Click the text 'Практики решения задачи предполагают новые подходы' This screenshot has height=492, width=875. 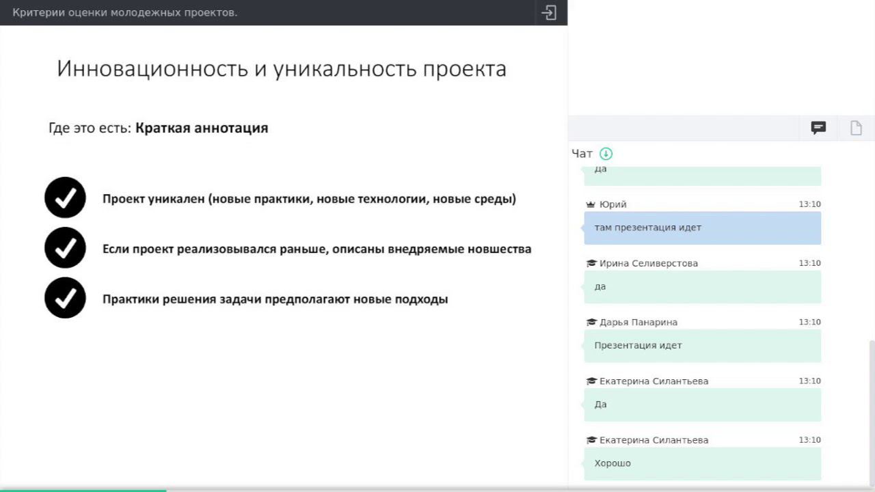click(275, 299)
